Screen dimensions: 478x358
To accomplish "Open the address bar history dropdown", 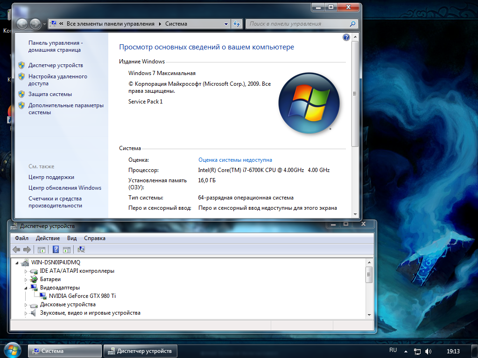I will (226, 24).
